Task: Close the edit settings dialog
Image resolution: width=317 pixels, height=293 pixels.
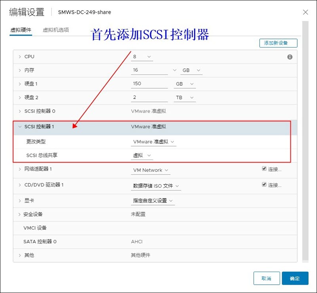Action: click(x=306, y=12)
